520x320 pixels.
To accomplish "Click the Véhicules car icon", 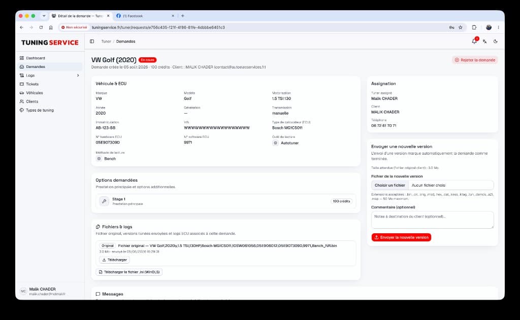I will click(22, 93).
